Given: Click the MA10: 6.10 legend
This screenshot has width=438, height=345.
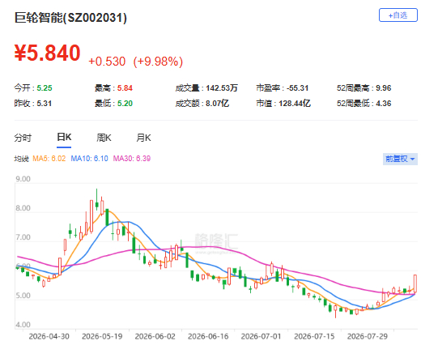Looking at the screenshot, I should [x=89, y=159].
